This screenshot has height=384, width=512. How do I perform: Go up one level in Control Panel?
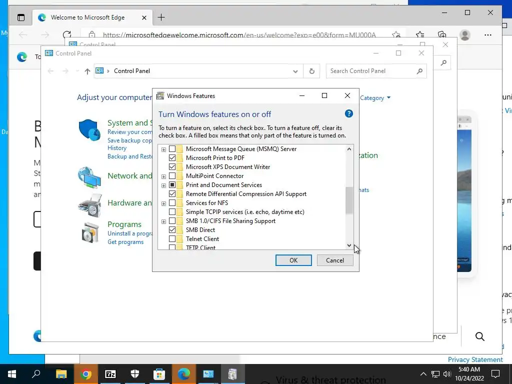(x=87, y=71)
